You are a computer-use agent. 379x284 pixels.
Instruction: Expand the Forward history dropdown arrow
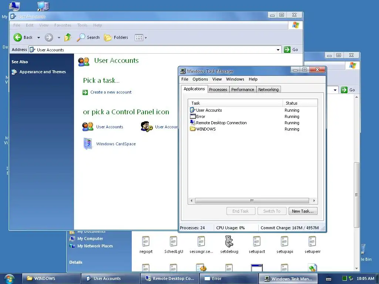(x=59, y=38)
